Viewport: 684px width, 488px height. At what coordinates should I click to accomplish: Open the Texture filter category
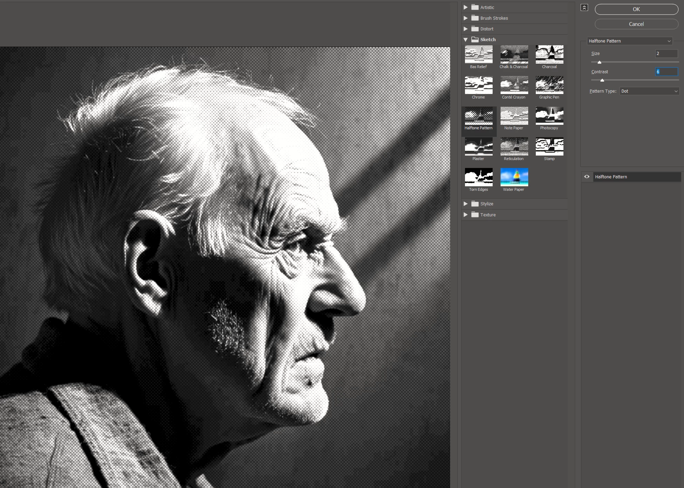click(466, 215)
